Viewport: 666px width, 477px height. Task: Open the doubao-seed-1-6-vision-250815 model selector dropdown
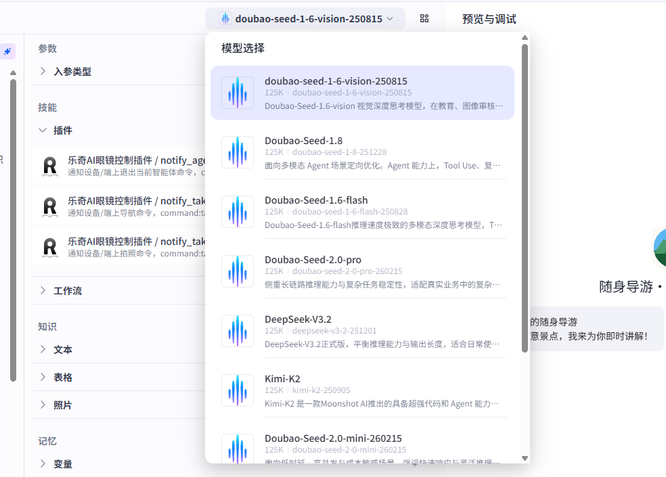click(305, 19)
